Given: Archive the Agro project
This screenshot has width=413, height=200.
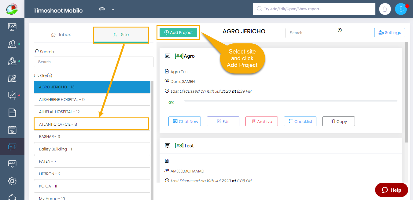Looking at the screenshot, I should [x=262, y=121].
